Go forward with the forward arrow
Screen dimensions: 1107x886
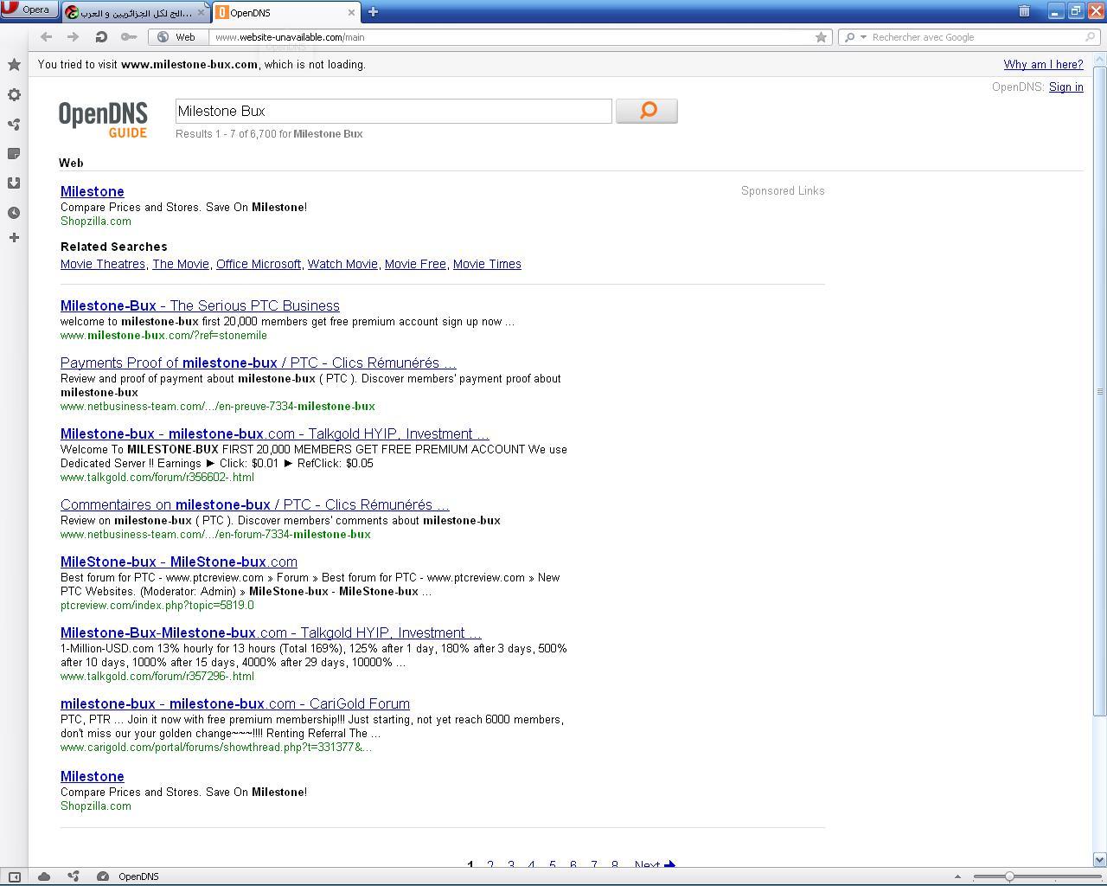pyautogui.click(x=74, y=36)
